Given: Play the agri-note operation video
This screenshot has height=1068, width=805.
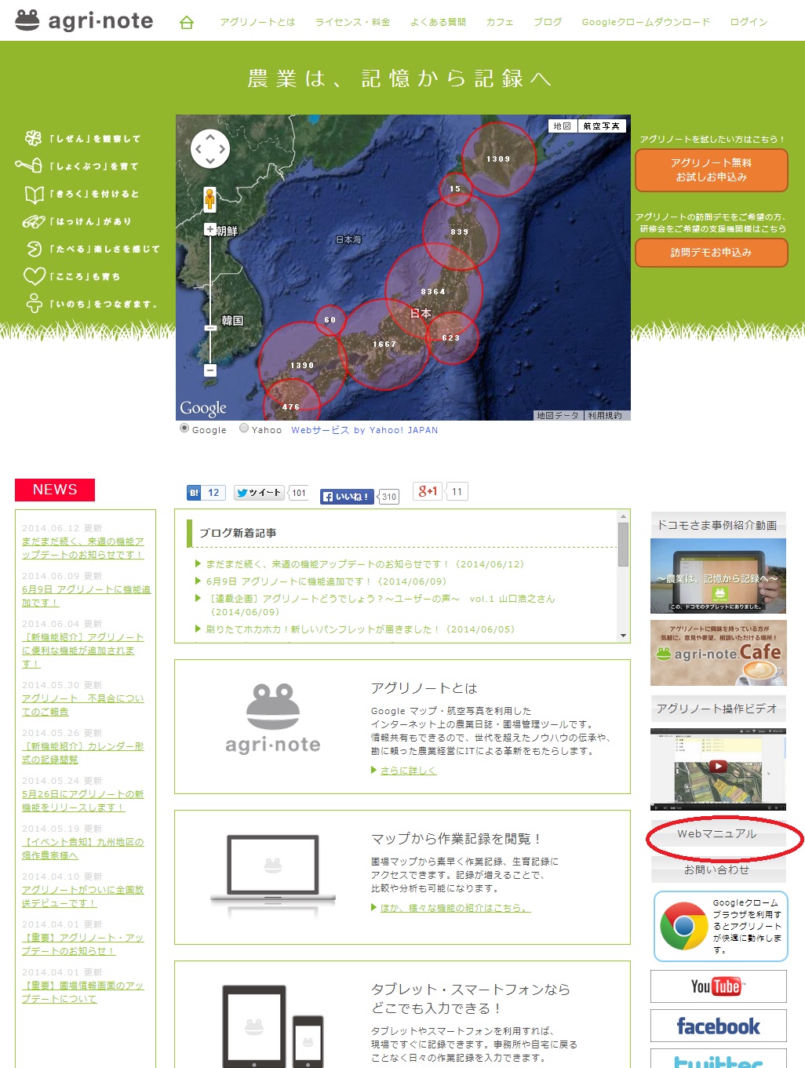Looking at the screenshot, I should [718, 767].
